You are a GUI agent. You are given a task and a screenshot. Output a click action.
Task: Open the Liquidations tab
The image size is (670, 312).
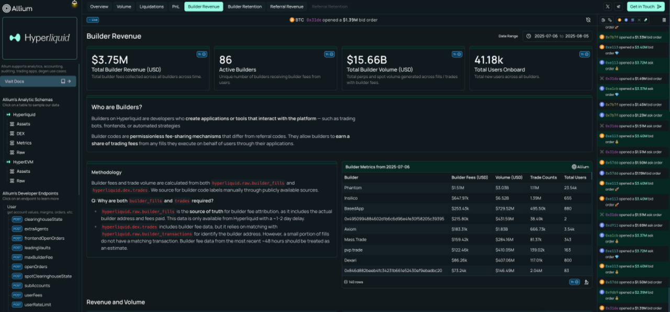(x=152, y=7)
